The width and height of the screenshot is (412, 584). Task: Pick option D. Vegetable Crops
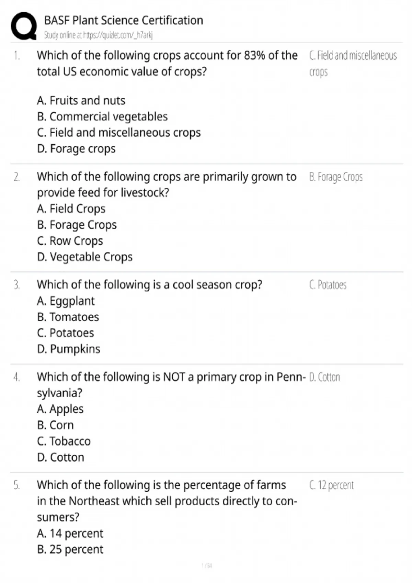(x=85, y=257)
